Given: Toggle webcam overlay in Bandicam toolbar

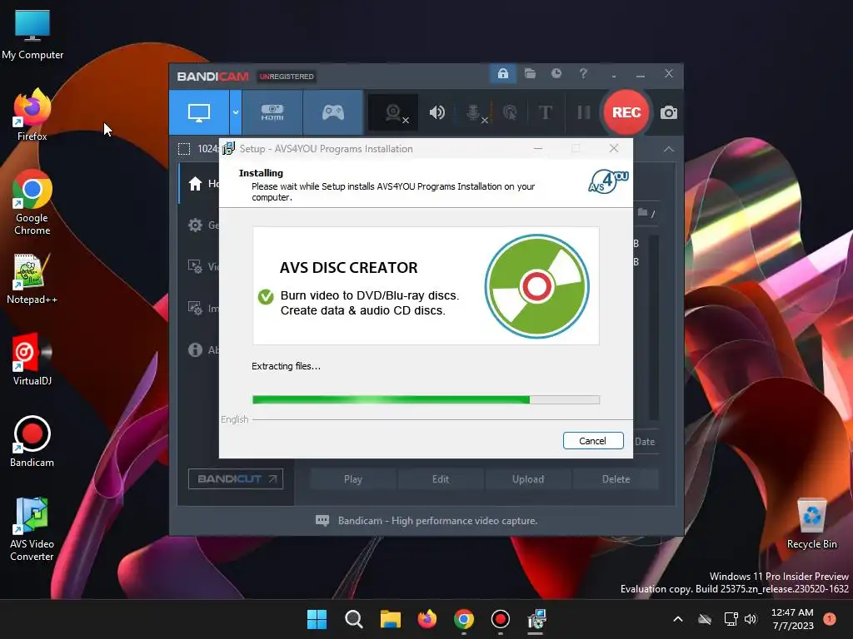Looking at the screenshot, I should point(393,113).
